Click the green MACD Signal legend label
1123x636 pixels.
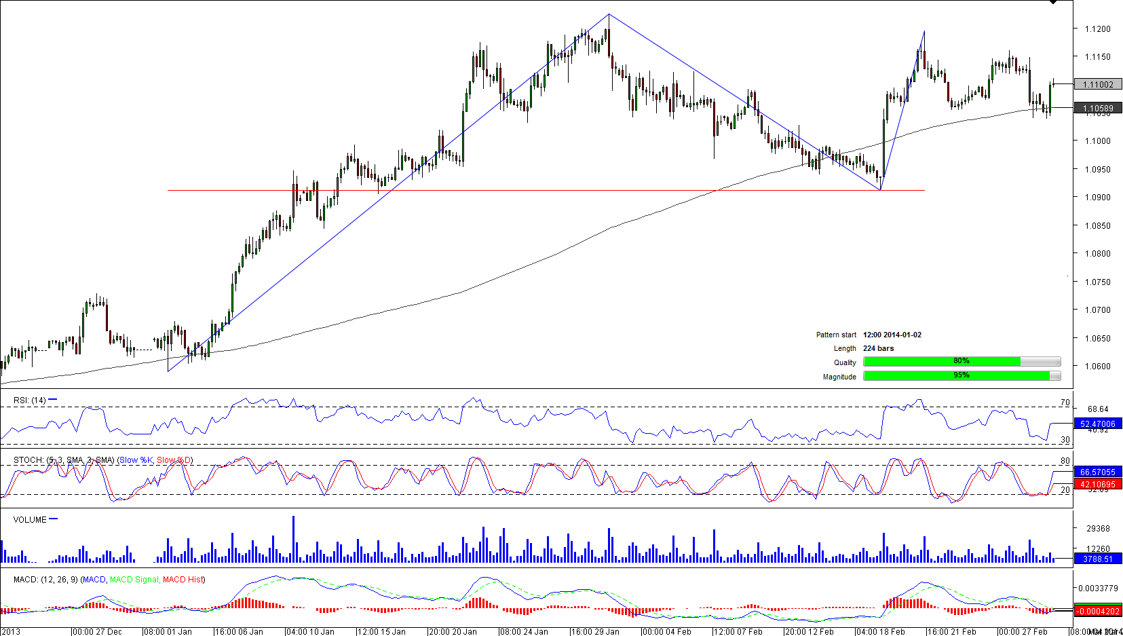pos(134,580)
